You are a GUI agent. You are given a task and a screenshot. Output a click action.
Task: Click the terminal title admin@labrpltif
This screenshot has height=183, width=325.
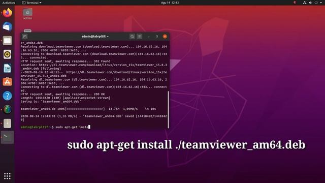[x=95, y=37]
